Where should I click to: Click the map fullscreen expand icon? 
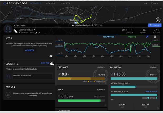(158, 20)
